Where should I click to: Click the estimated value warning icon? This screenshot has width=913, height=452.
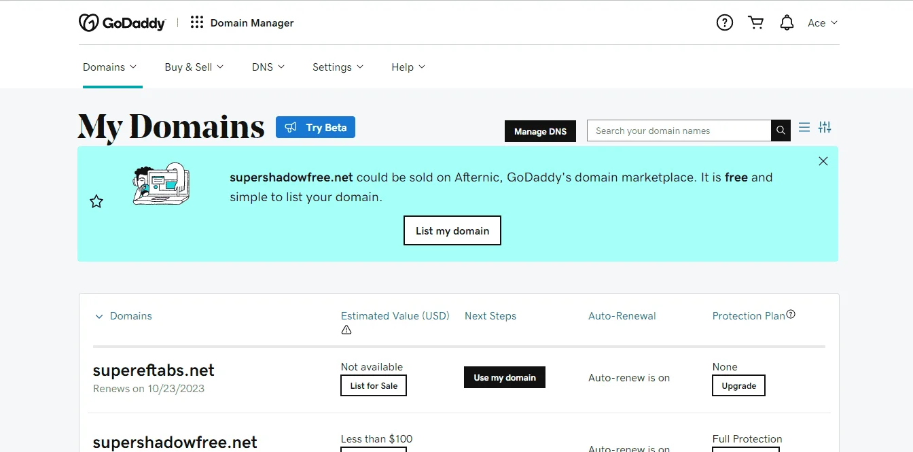click(346, 330)
